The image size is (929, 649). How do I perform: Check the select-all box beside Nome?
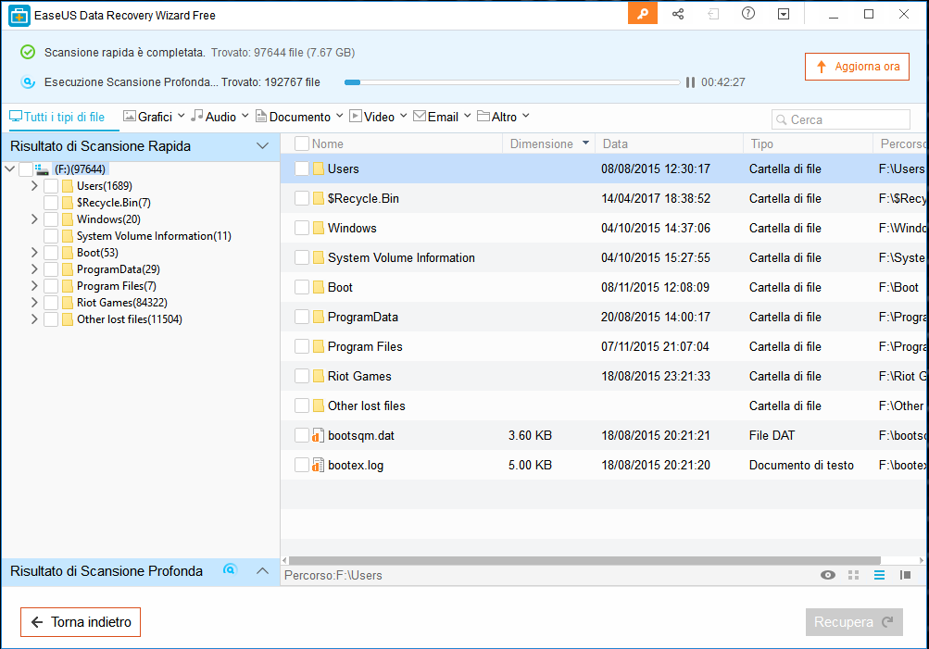[302, 144]
